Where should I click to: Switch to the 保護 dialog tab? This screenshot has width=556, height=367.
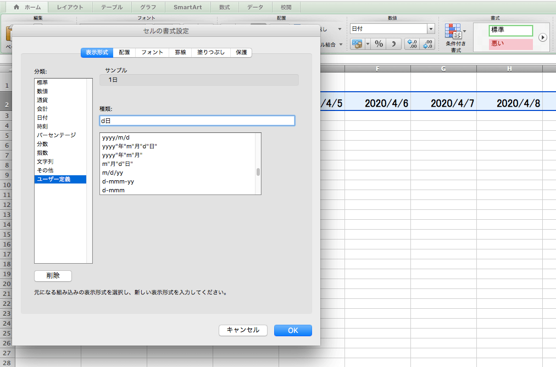click(x=242, y=53)
